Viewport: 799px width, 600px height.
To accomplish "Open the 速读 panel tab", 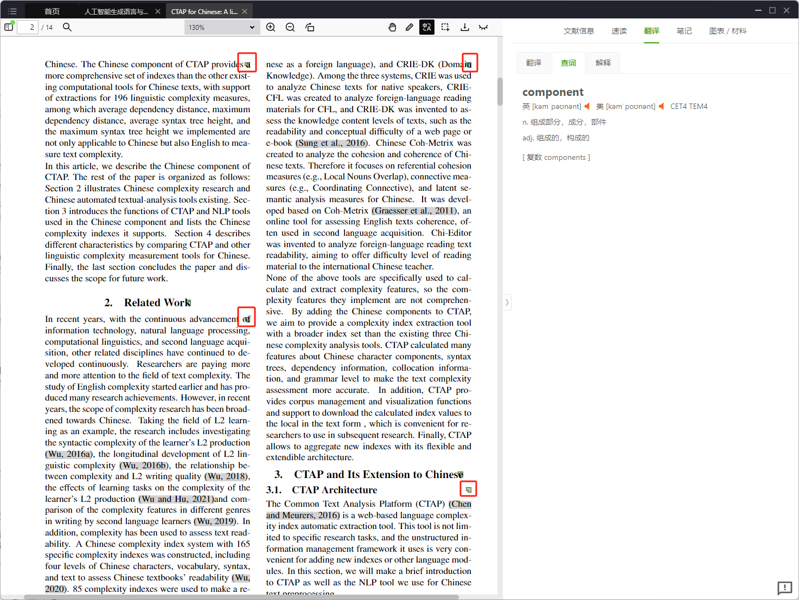I will coord(619,31).
